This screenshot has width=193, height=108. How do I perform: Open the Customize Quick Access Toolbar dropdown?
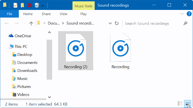(43, 6)
